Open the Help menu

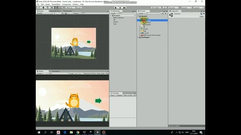[82, 4]
